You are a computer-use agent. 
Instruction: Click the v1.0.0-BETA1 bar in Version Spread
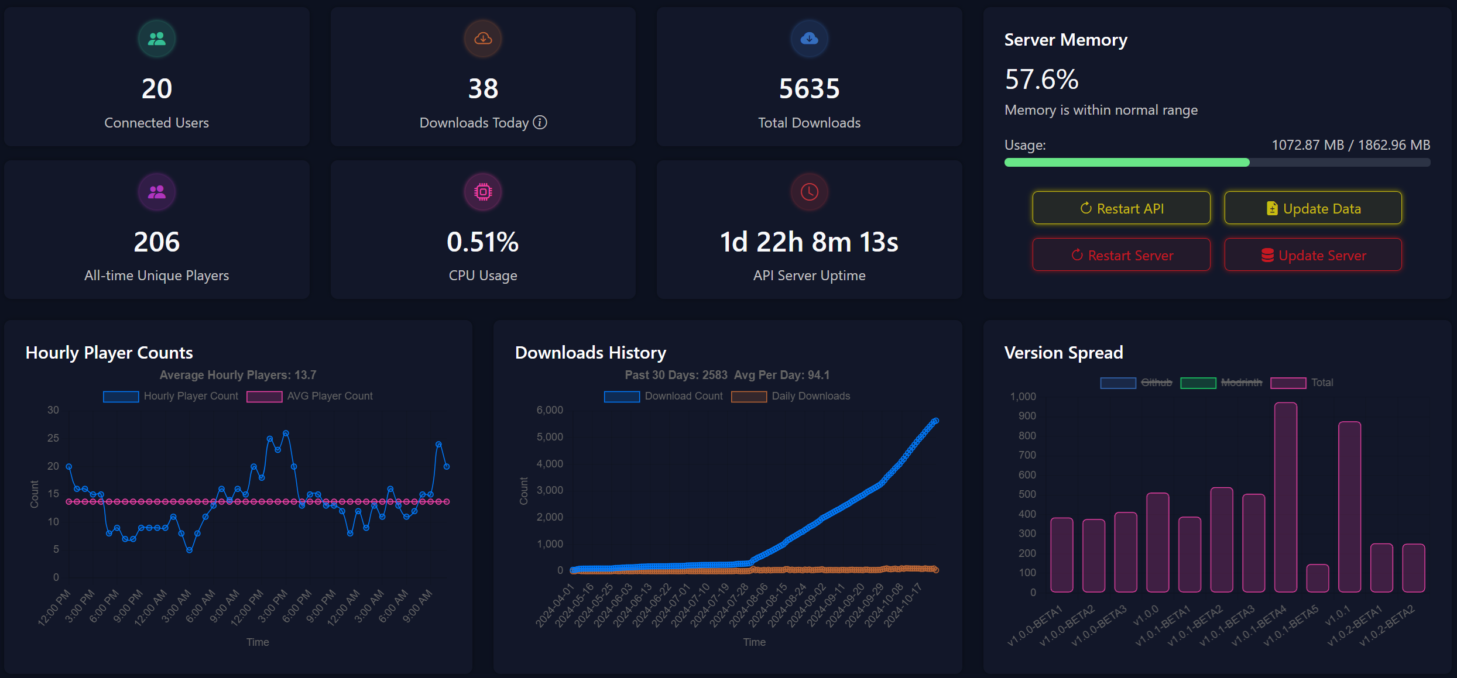click(x=1062, y=555)
